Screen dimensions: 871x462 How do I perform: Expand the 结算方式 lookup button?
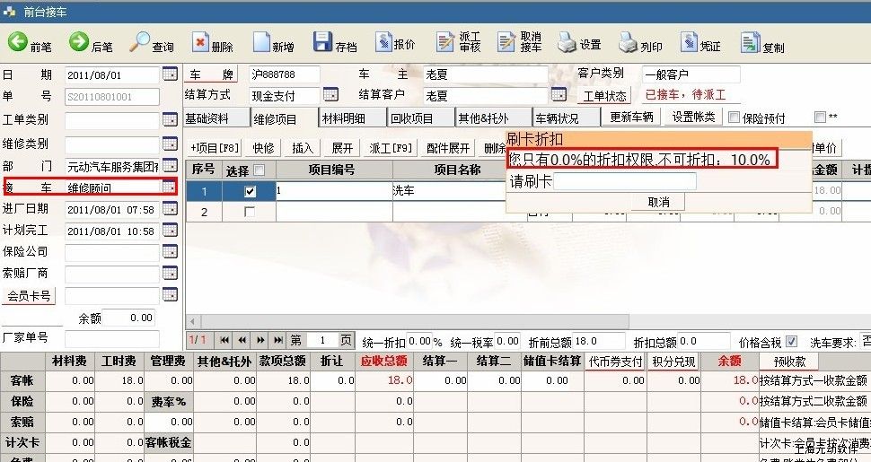(x=330, y=95)
